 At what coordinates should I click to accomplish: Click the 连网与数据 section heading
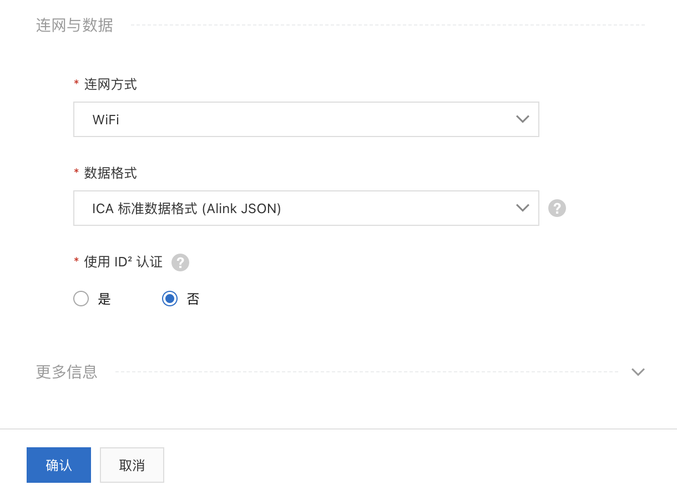coord(74,25)
